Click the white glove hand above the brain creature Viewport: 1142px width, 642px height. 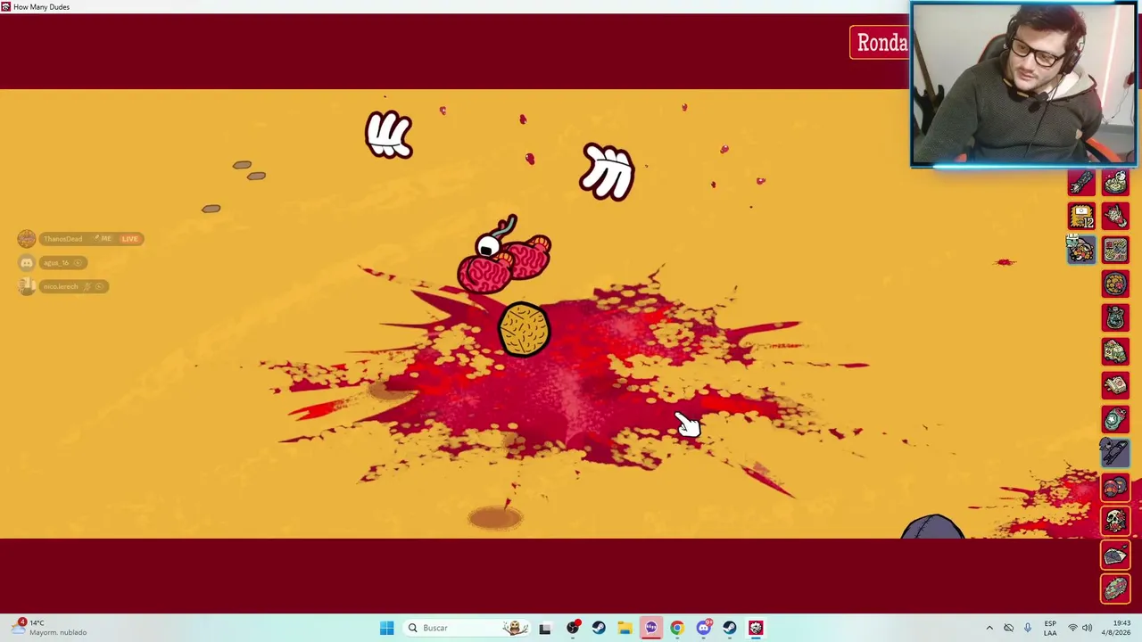pos(607,171)
